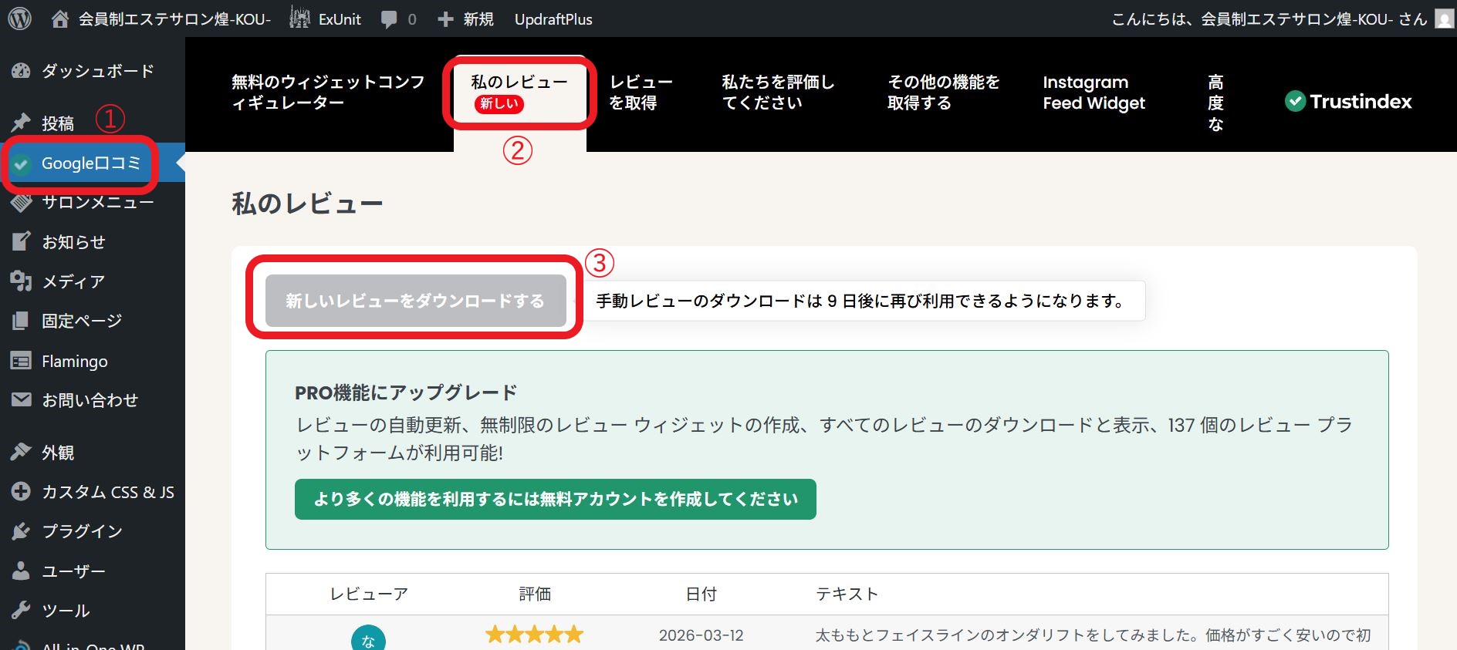The image size is (1457, 650).
Task: Add new content via 新規 button
Action: pos(466,19)
